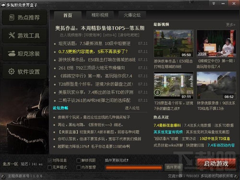The width and height of the screenshot is (240, 180).
Task: Open the 软件设置 settings section
Action: (24, 72)
